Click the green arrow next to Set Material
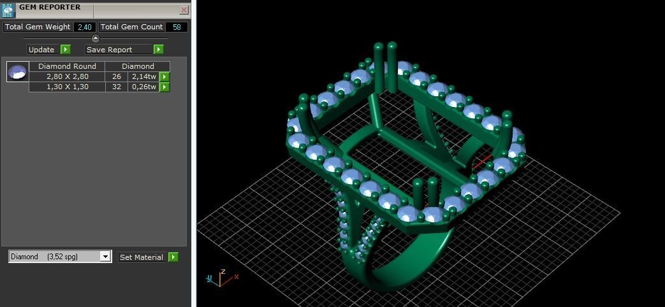 pyautogui.click(x=173, y=257)
